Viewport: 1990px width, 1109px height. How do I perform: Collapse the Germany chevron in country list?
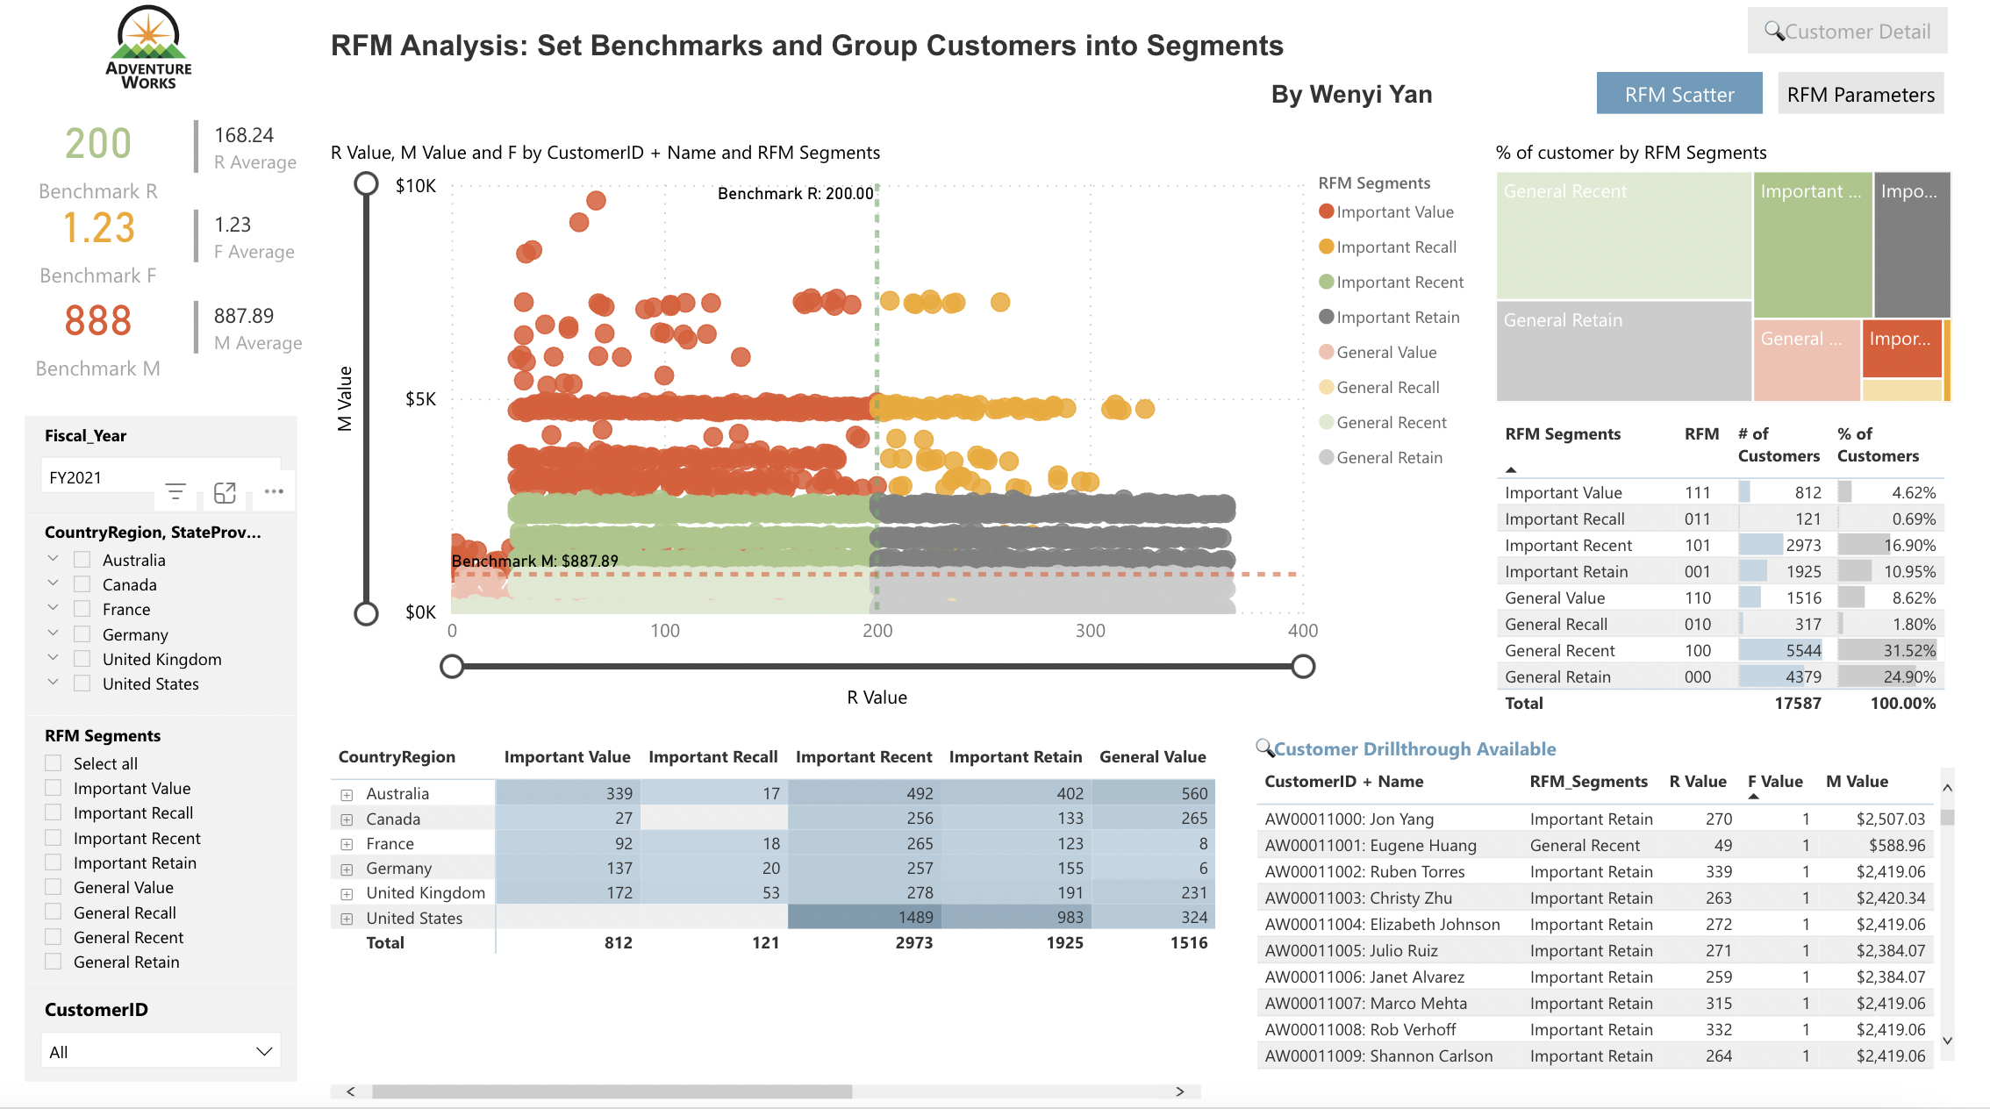[52, 633]
